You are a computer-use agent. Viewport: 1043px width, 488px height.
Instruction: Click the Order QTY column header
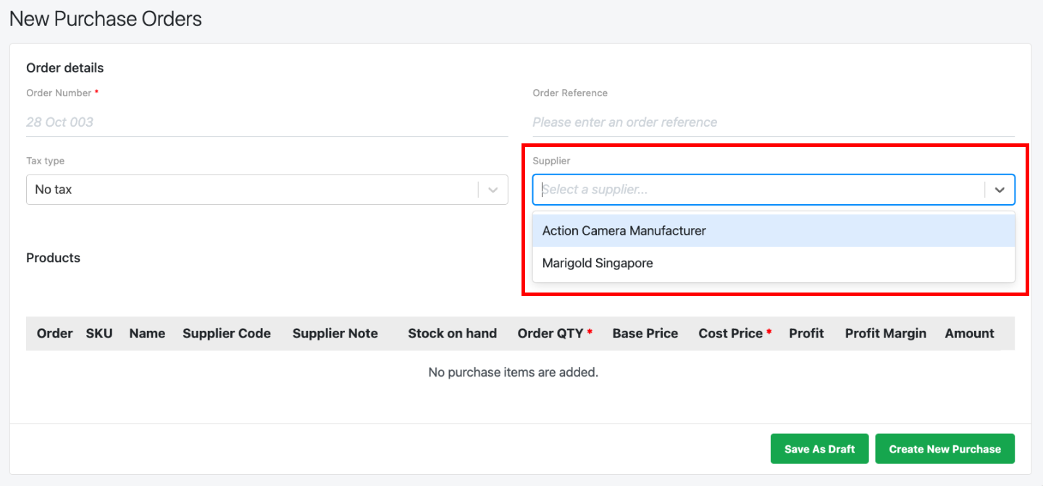555,334
